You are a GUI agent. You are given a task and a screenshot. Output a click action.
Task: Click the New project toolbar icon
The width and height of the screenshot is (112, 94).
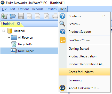(x=4, y=16)
